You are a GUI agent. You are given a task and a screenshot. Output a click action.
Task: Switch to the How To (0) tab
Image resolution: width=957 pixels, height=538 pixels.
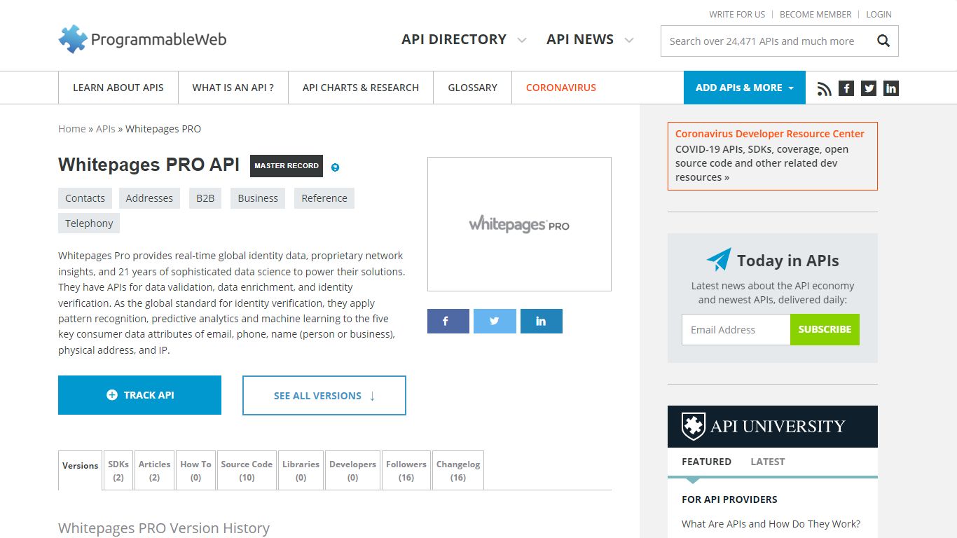tap(195, 470)
